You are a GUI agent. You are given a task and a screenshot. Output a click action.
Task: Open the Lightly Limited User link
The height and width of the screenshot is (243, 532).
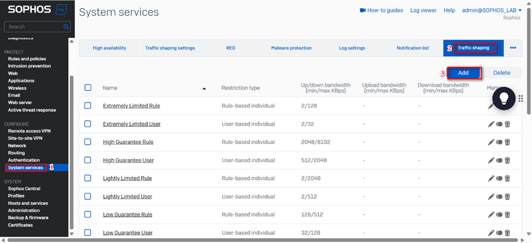click(x=128, y=197)
